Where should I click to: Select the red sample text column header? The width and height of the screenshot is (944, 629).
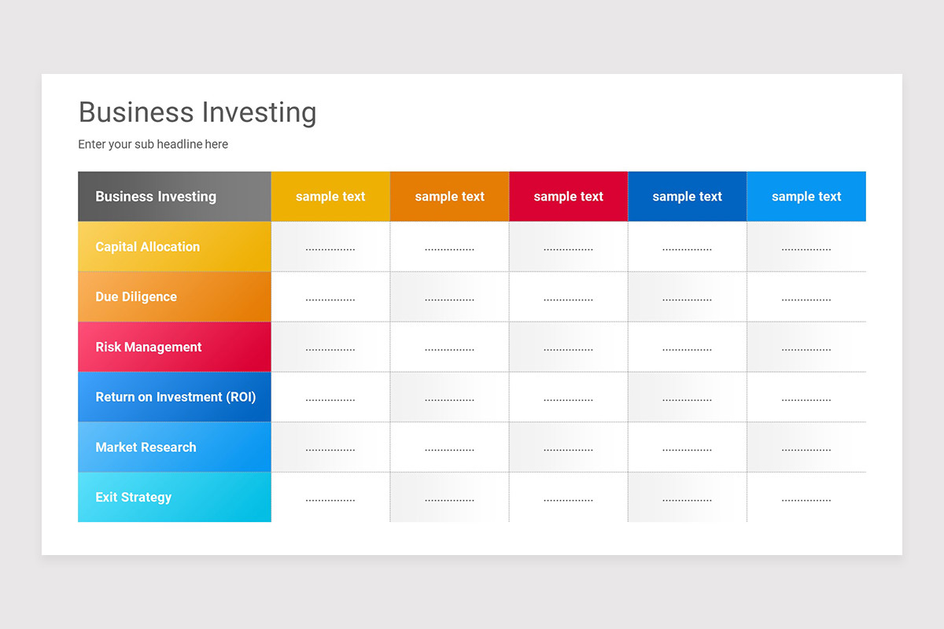coord(569,197)
